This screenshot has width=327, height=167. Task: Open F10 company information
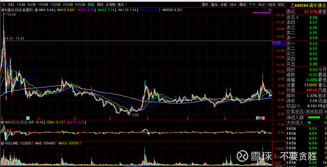coord(252,4)
